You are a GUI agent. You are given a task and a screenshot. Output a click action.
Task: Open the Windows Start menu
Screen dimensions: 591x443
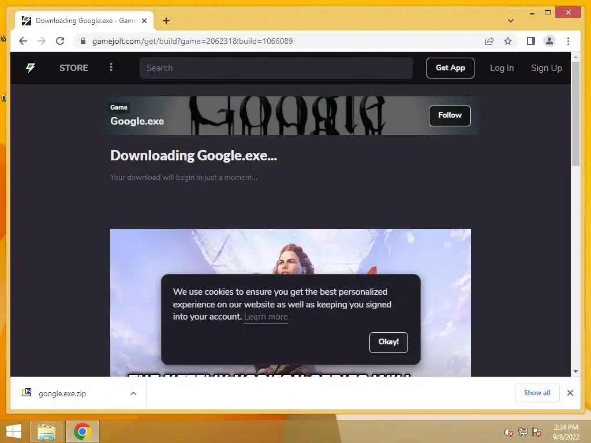[14, 431]
